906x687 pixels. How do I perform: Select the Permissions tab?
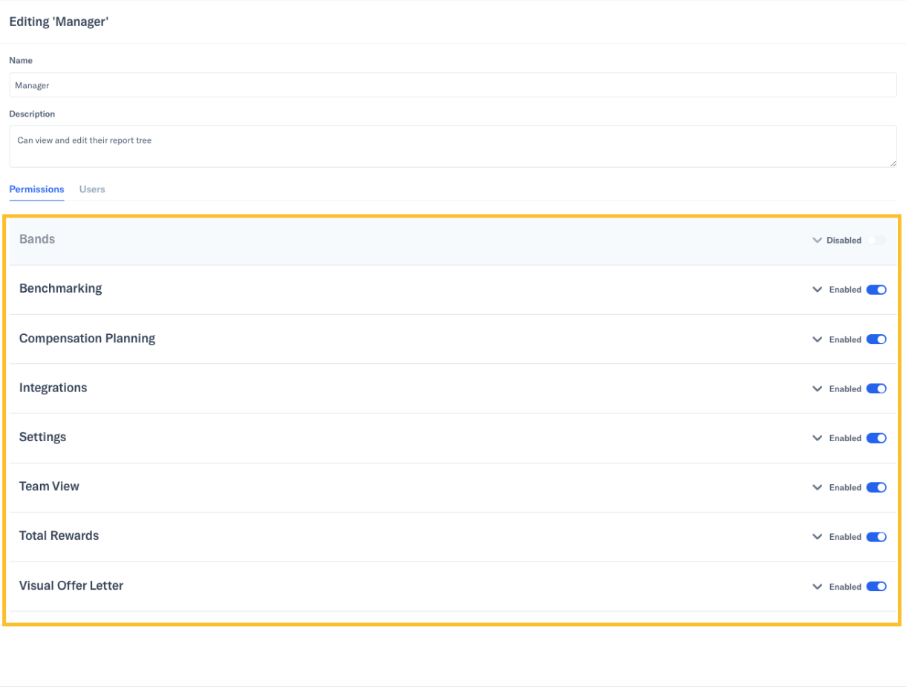point(36,189)
